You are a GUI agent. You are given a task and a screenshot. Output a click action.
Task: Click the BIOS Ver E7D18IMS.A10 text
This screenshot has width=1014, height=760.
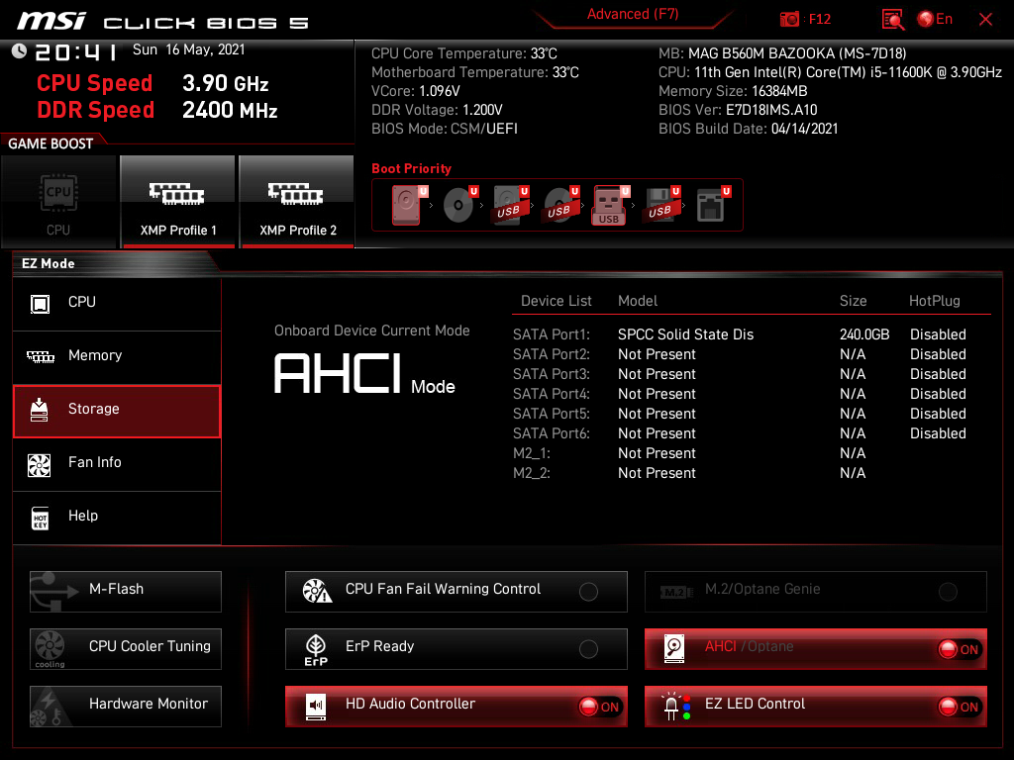click(x=737, y=110)
